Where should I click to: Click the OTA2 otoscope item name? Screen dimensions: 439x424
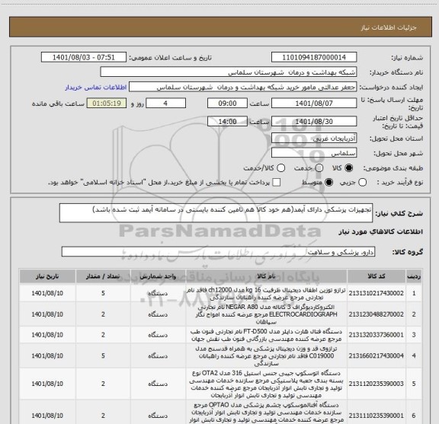click(266, 384)
